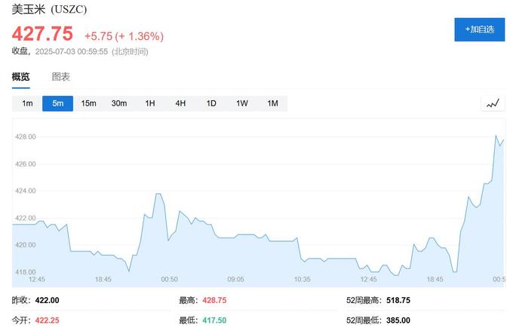
Task: Click the 美玉米 (USZC) title
Action: [49, 9]
